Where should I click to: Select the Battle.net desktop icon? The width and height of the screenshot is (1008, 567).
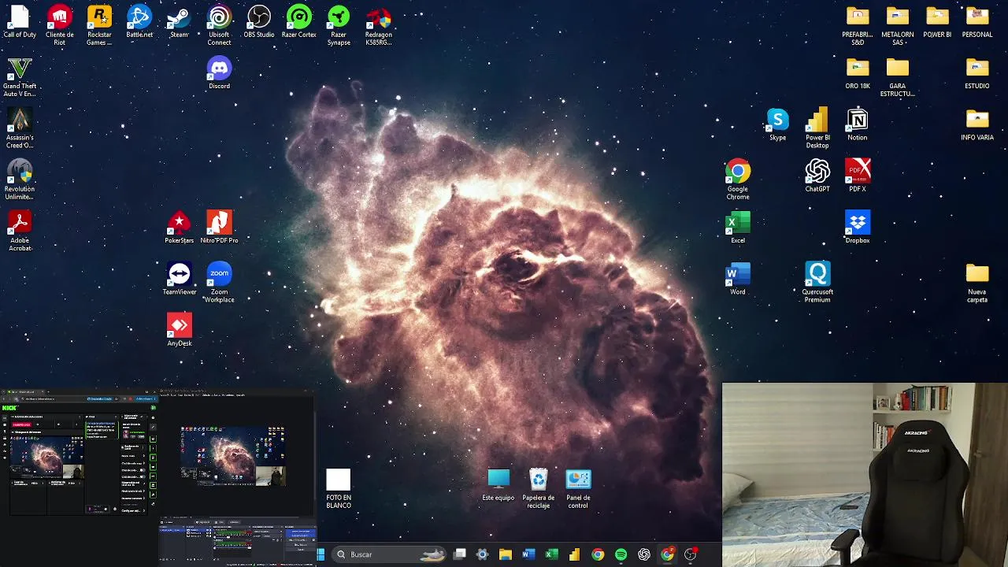click(x=139, y=22)
